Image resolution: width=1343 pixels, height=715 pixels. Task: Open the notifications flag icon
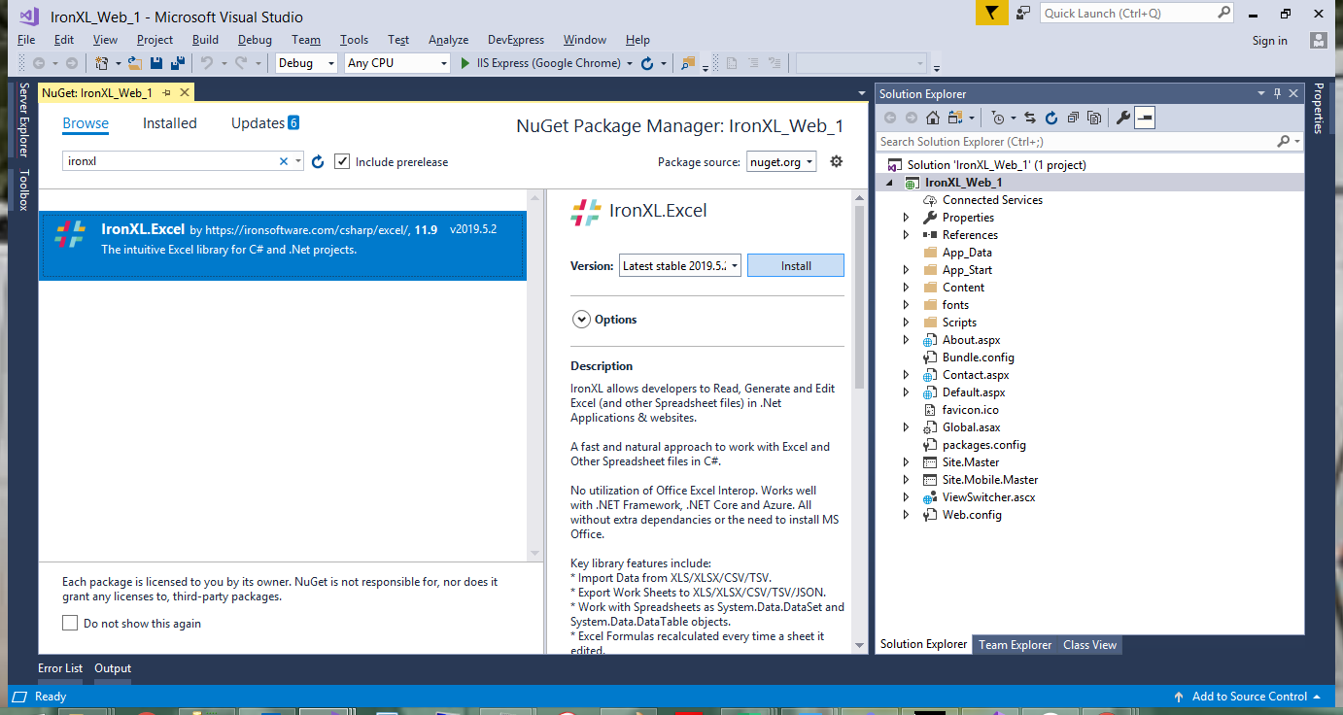pyautogui.click(x=990, y=13)
